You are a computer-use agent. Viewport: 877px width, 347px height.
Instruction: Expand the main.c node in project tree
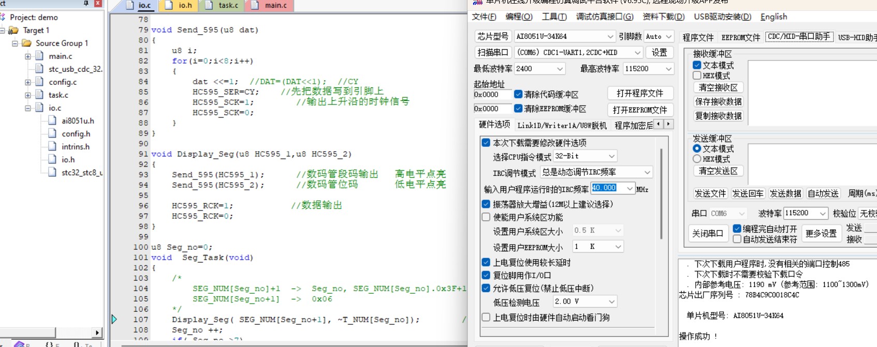[28, 56]
